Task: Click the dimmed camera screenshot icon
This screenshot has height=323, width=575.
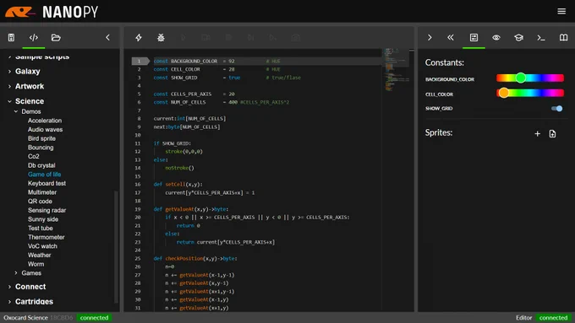Action: (296, 37)
